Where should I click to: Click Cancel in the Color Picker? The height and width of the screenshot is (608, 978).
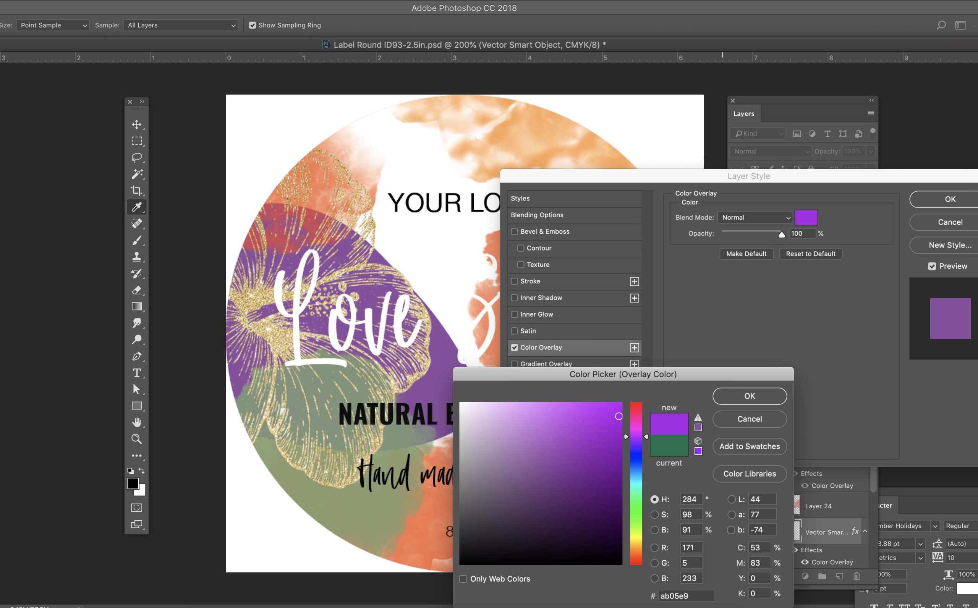[x=750, y=419]
